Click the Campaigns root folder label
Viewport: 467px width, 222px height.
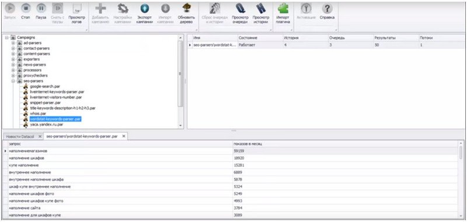click(x=26, y=37)
